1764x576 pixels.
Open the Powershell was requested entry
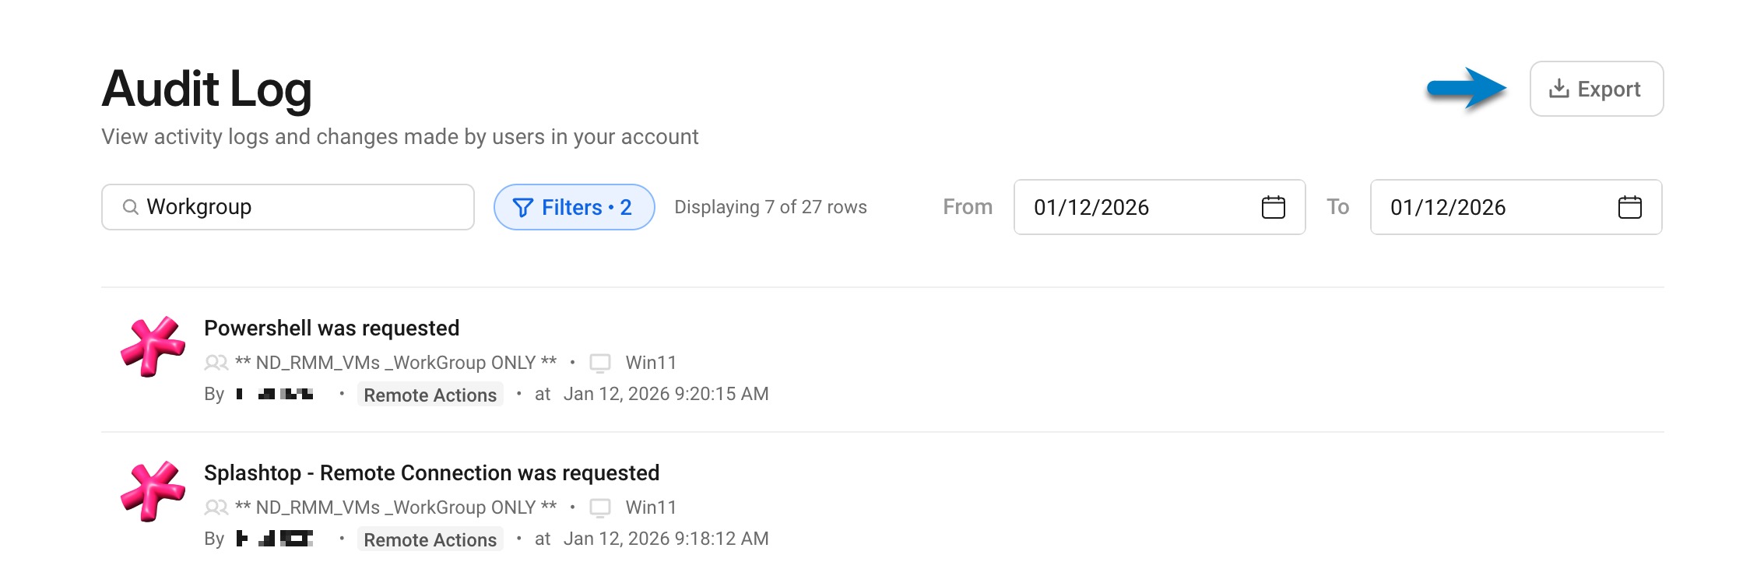point(332,328)
